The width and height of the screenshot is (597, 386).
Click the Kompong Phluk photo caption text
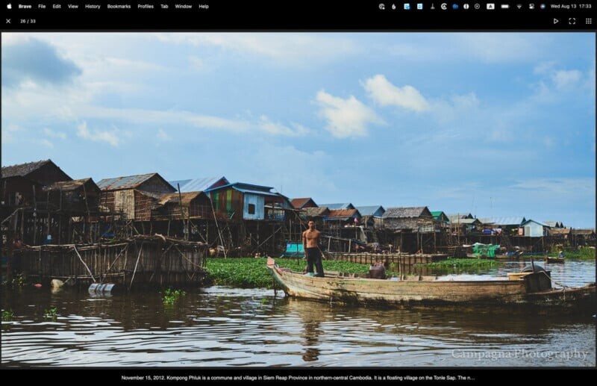298,378
